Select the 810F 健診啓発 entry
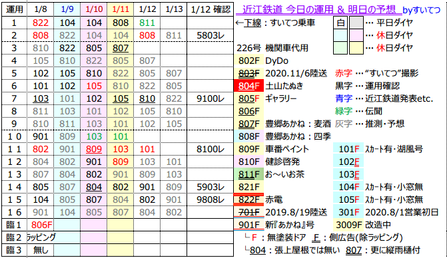Viewport: 447px width, 258px height. click(x=267, y=162)
